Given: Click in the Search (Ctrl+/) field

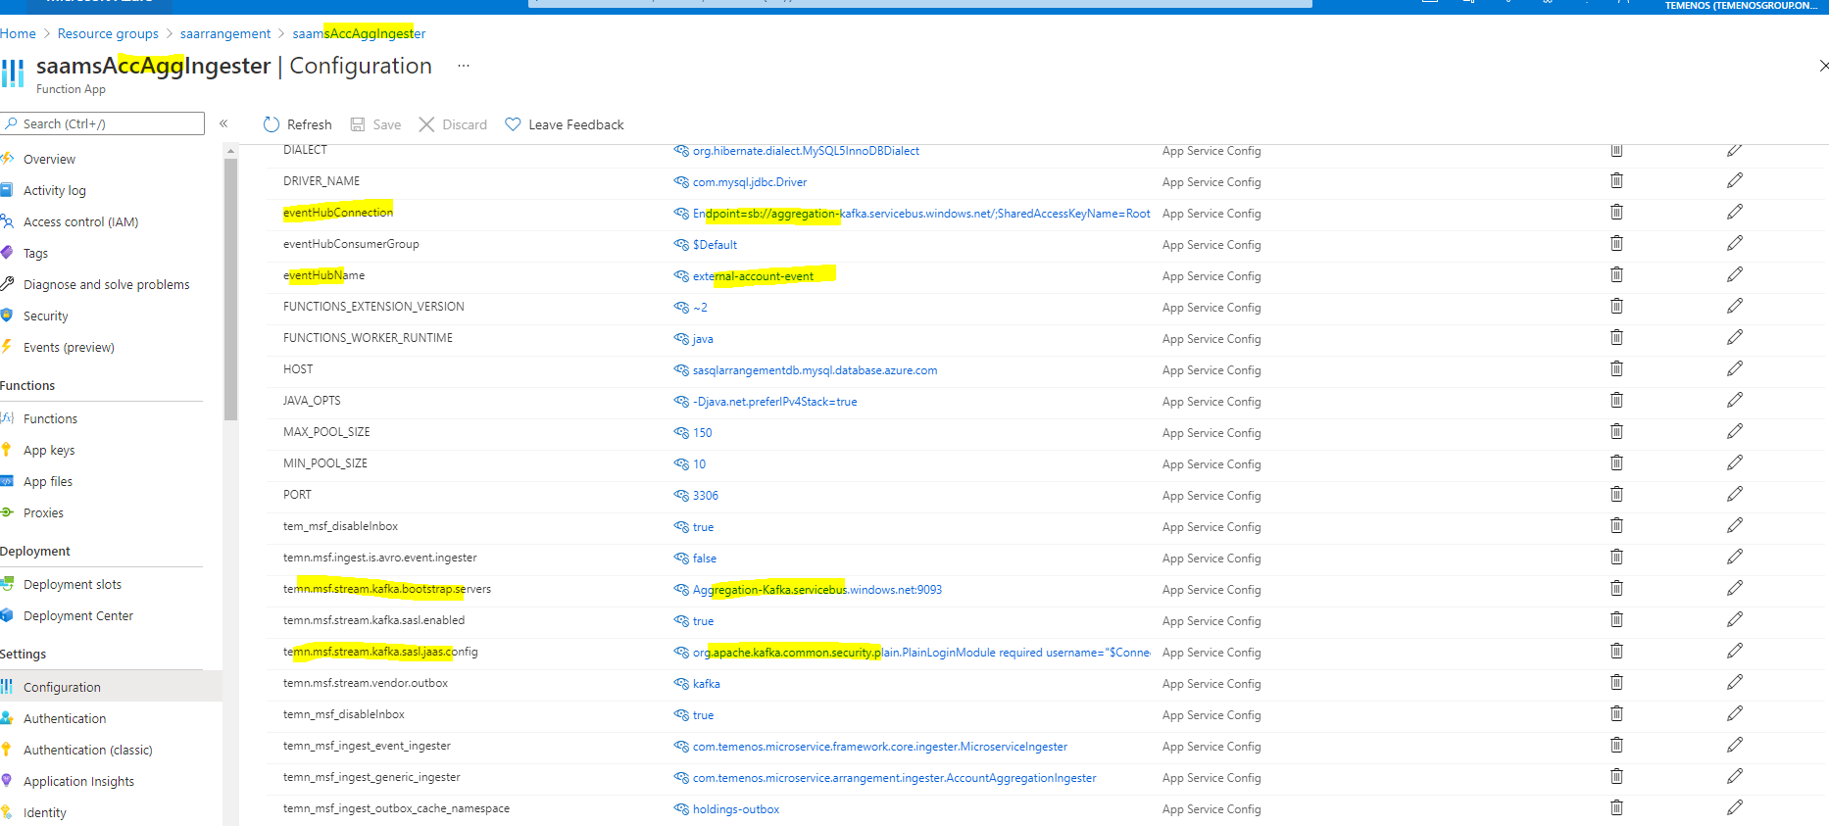Looking at the screenshot, I should point(108,123).
